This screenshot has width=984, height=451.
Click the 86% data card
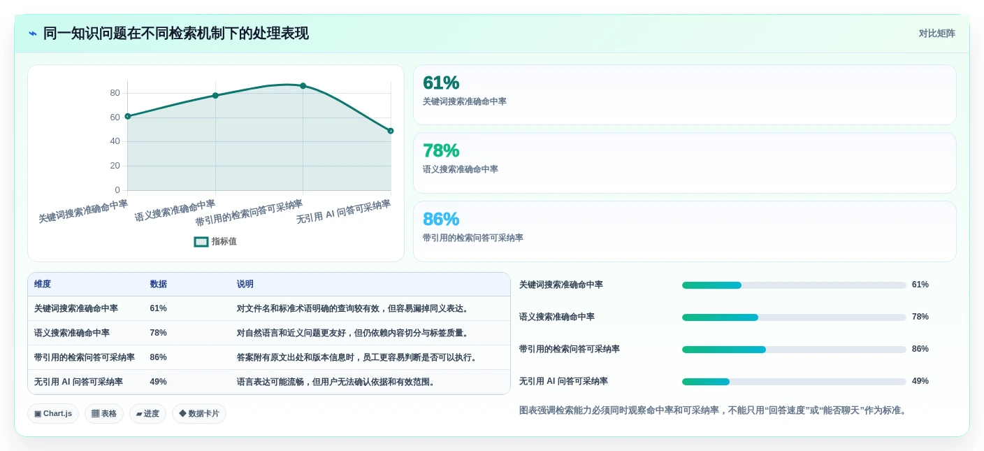684,231
